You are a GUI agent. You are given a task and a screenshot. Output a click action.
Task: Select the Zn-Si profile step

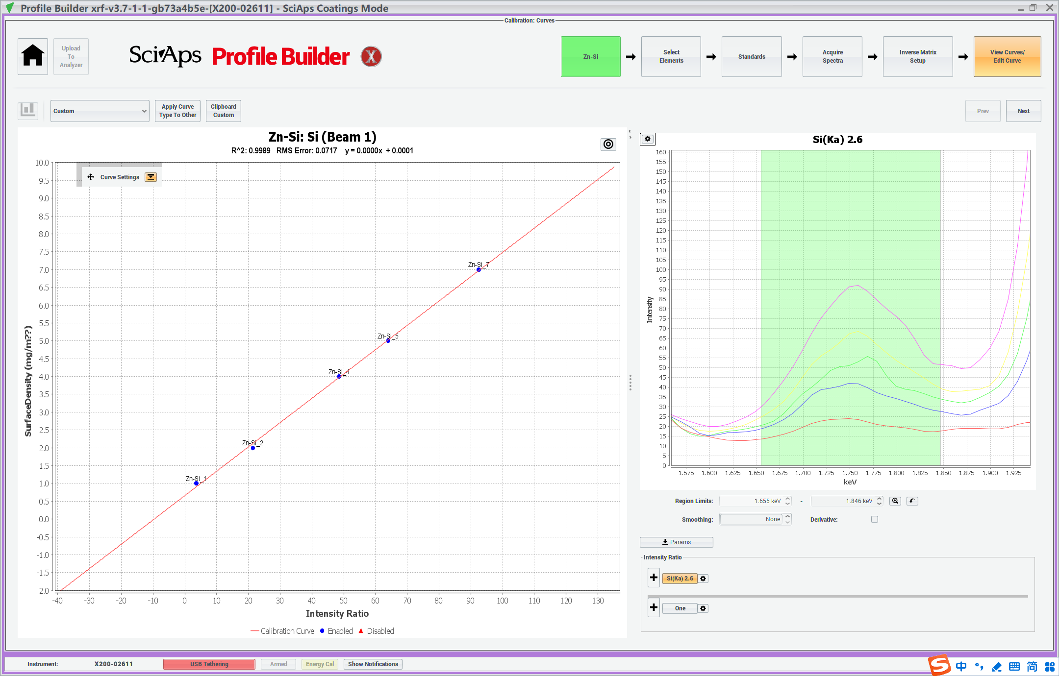[x=590, y=56]
